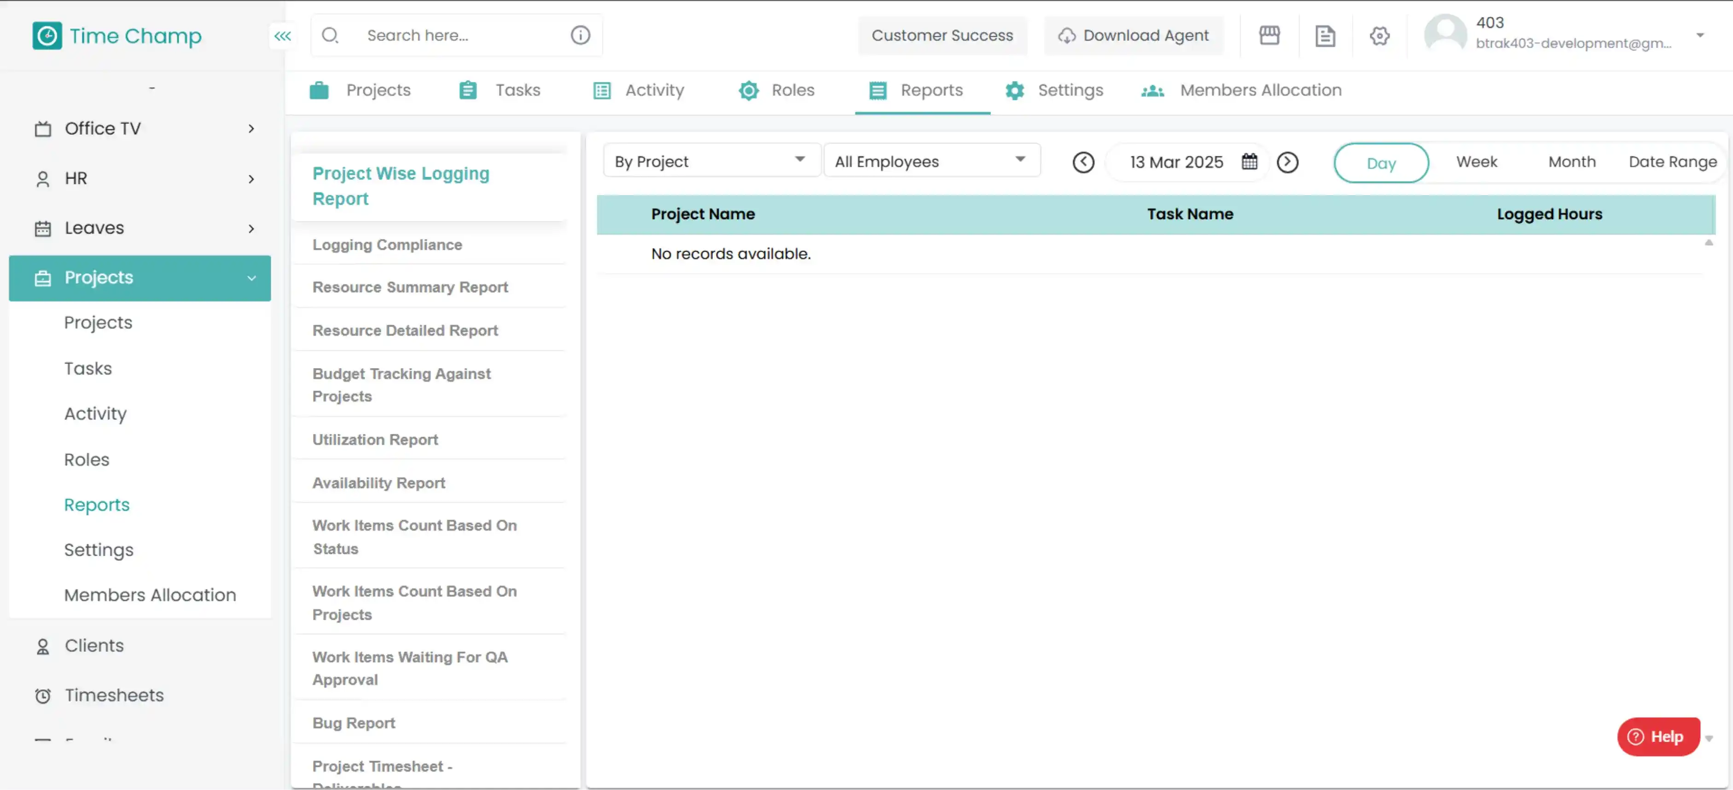Expand the HR menu chevron
Image resolution: width=1733 pixels, height=790 pixels.
251,178
